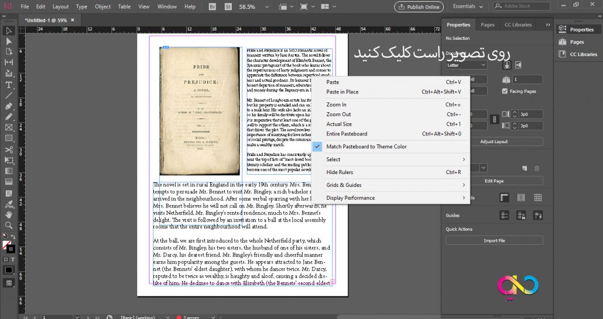Switch to the Pages panel tab
Image resolution: width=603 pixels, height=319 pixels.
click(x=487, y=25)
